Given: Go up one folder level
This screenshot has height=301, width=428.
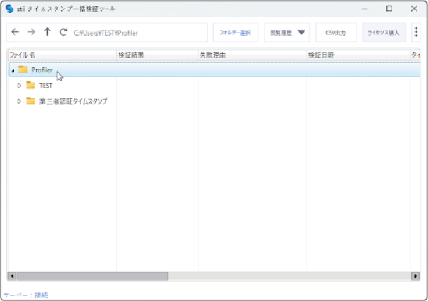Looking at the screenshot, I should (47, 32).
